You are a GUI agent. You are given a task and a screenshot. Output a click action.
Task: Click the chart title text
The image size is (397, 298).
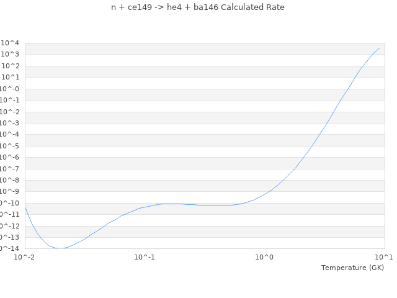click(198, 7)
